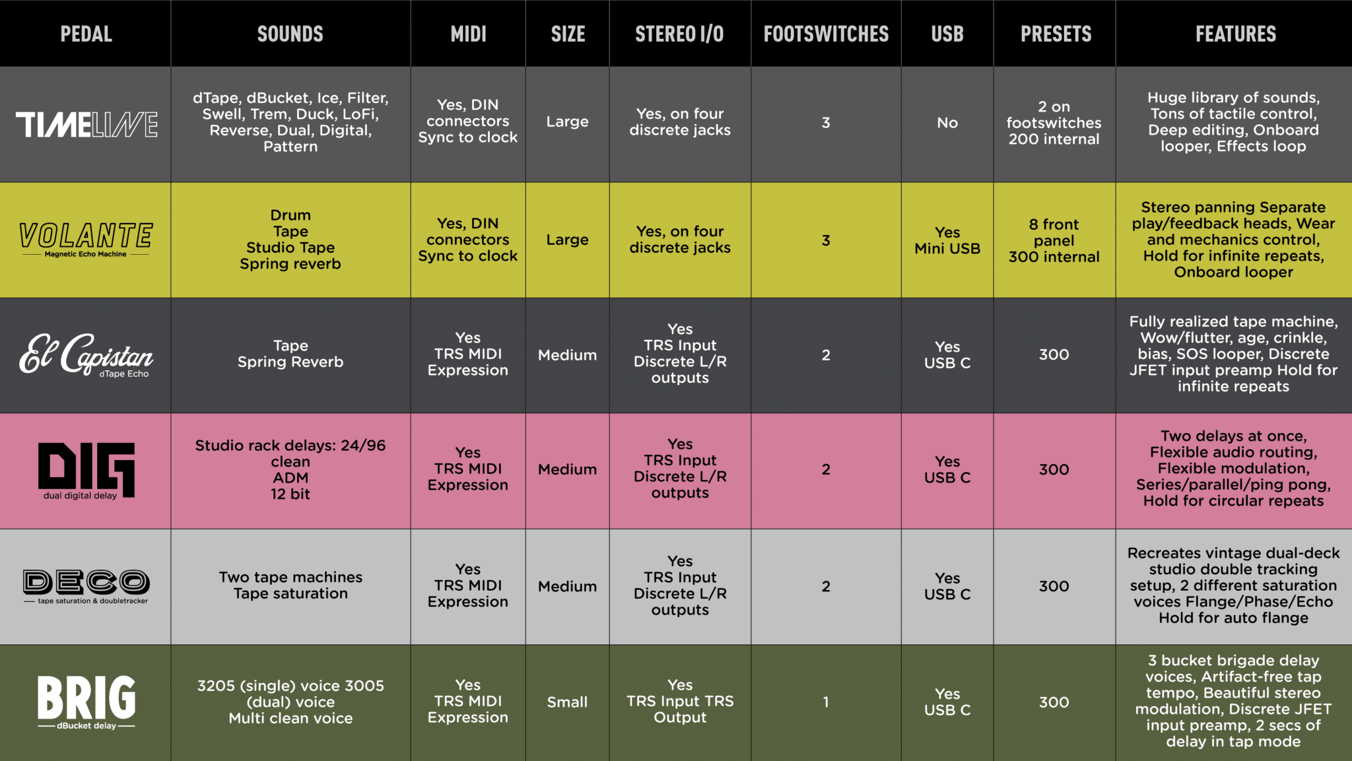Select the PRESETS column header
The height and width of the screenshot is (761, 1352).
tap(1056, 34)
